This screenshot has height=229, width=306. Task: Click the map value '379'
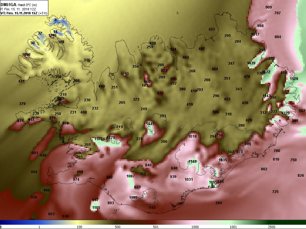point(22,104)
